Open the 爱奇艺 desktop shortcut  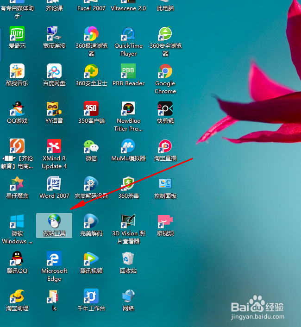point(17,33)
